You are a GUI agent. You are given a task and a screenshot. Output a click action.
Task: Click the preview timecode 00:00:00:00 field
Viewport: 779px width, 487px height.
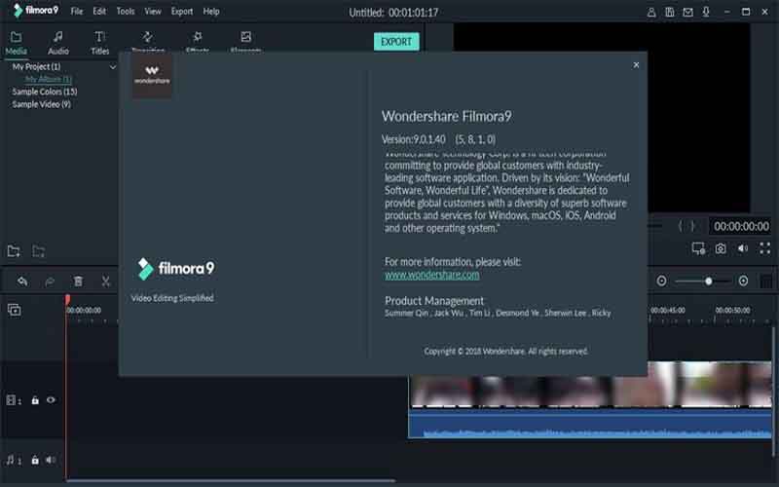[x=741, y=227]
